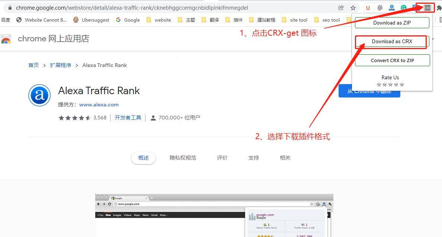Open the '百度' bookmark
Viewport: 442px width, 237px height.
5,20
